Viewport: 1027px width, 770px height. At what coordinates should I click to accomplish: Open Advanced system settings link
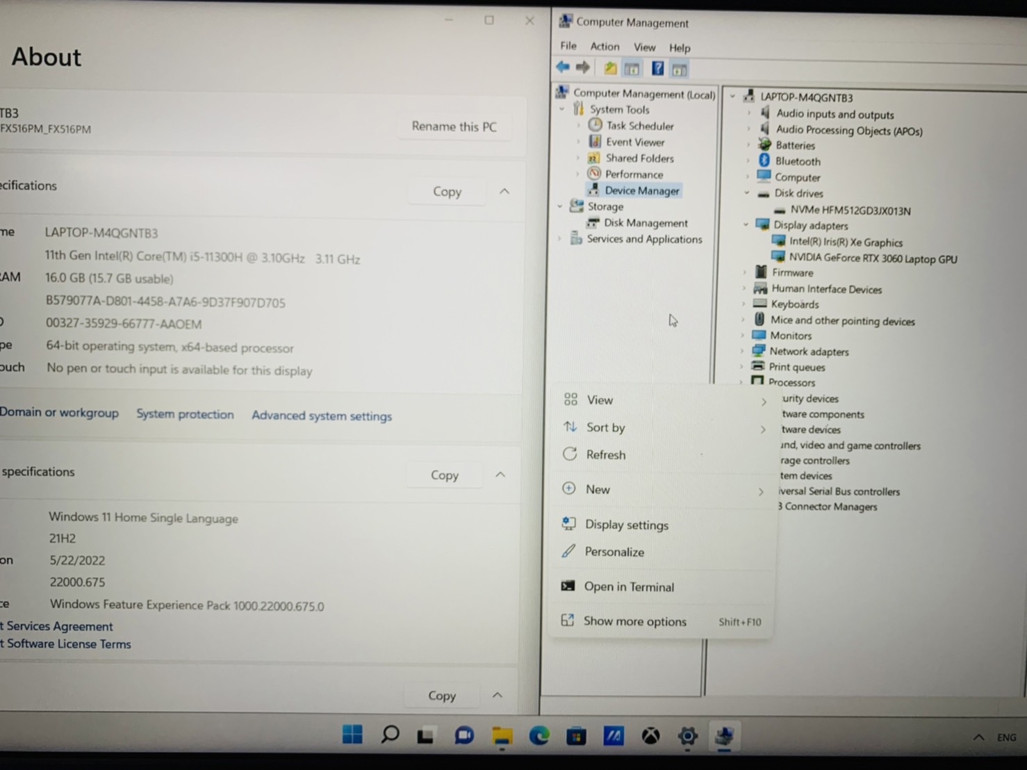(321, 416)
